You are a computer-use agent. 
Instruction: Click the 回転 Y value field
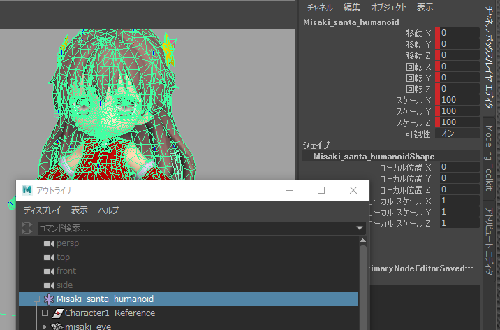coord(459,77)
